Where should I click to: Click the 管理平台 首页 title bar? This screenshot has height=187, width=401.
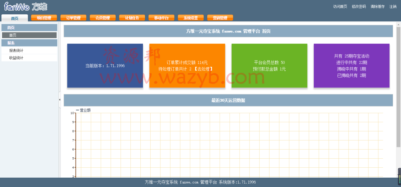[228, 31]
